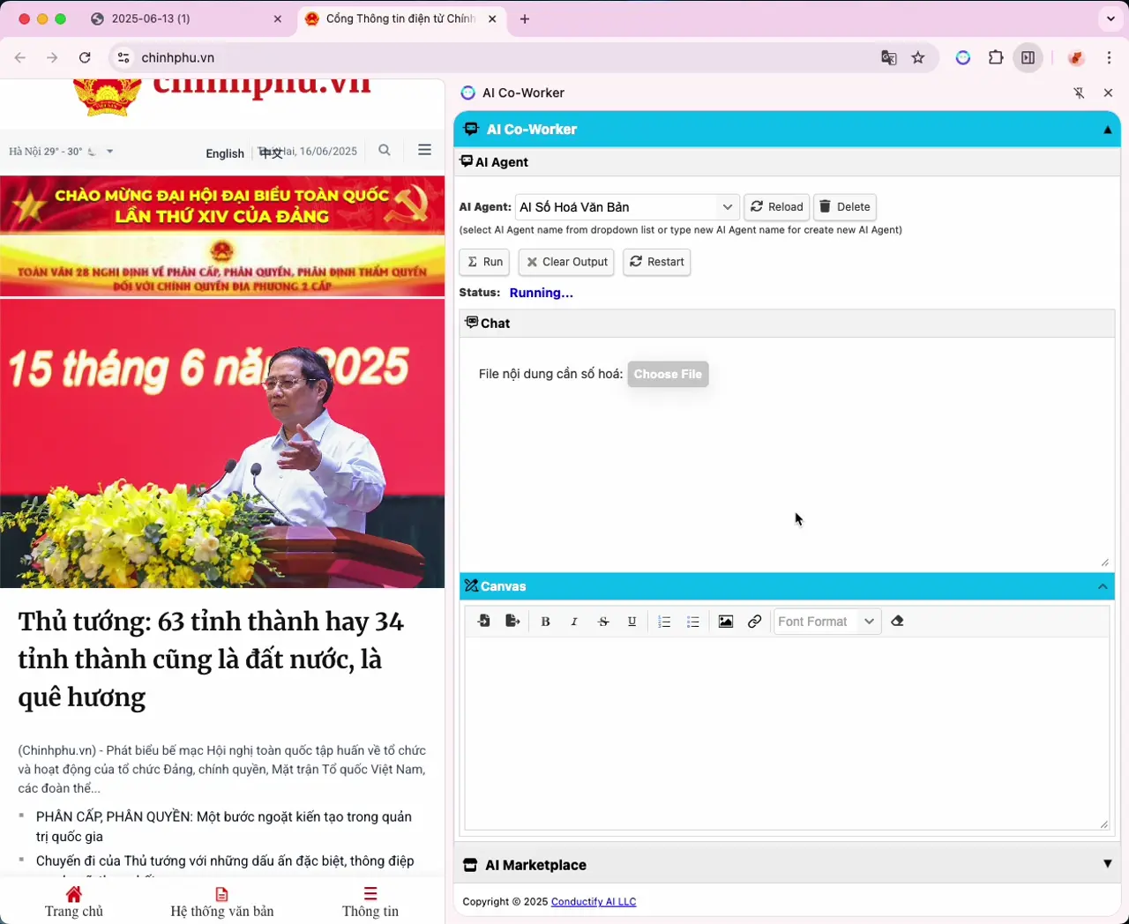
Task: Apply strikethrough formatting in Canvas editor
Action: click(603, 622)
